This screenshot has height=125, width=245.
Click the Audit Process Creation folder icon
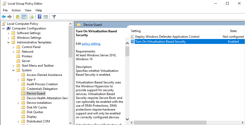[x=23, y=84]
